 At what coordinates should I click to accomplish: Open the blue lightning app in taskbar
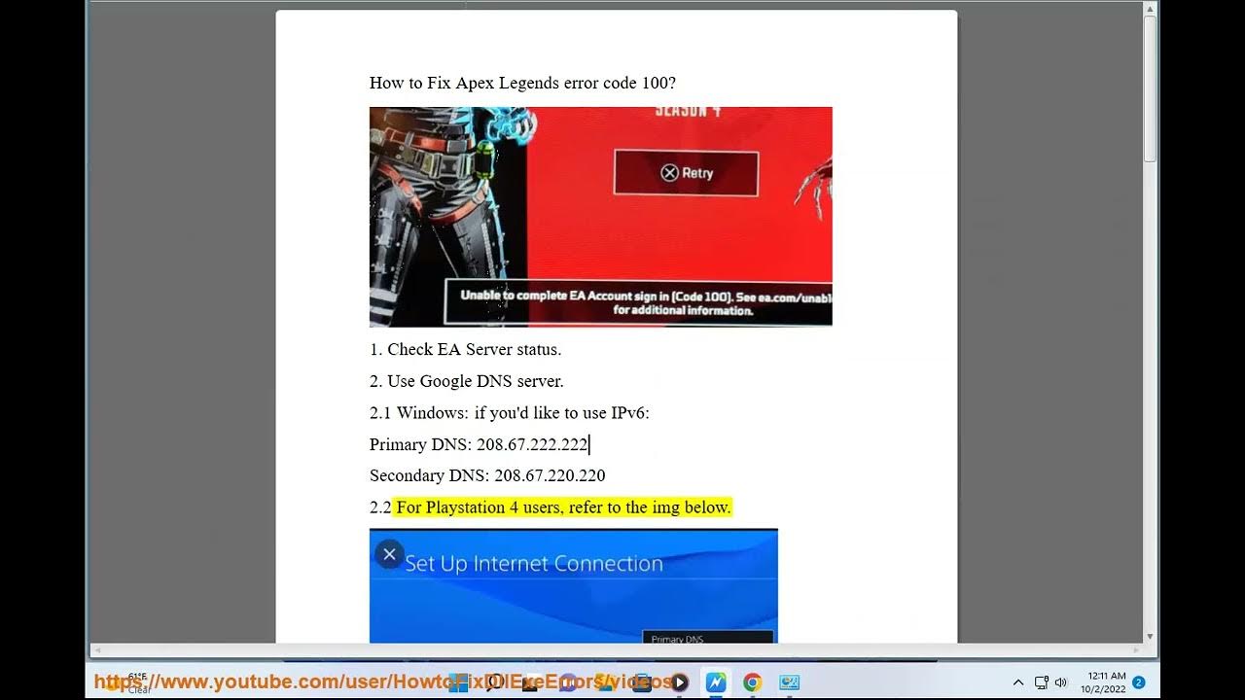[716, 682]
